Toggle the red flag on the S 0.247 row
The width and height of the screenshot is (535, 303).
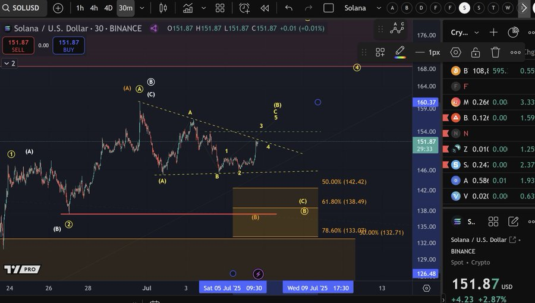(446, 165)
